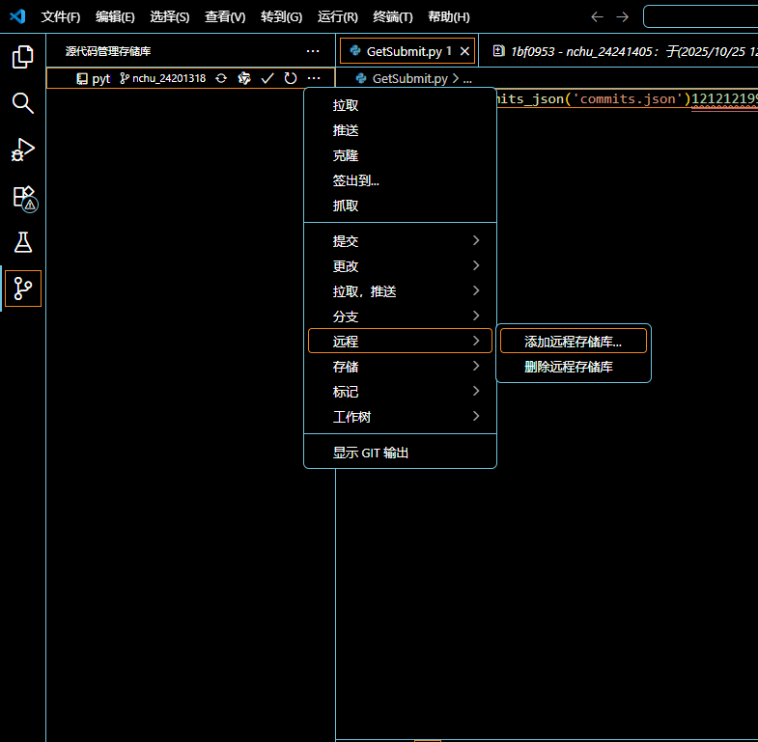
Task: Switch to the GetSubmit.py editor tab
Action: click(407, 51)
